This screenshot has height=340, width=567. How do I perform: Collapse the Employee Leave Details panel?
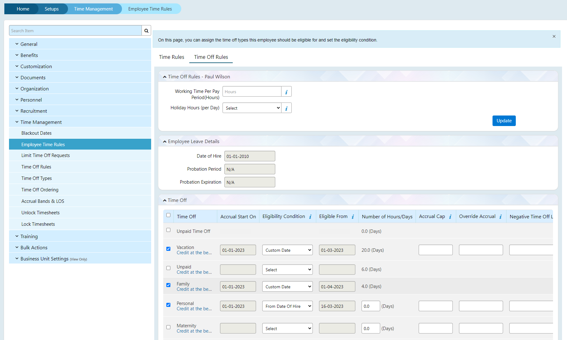coord(165,141)
